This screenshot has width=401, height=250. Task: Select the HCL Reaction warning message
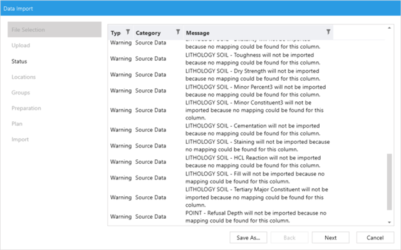256,162
